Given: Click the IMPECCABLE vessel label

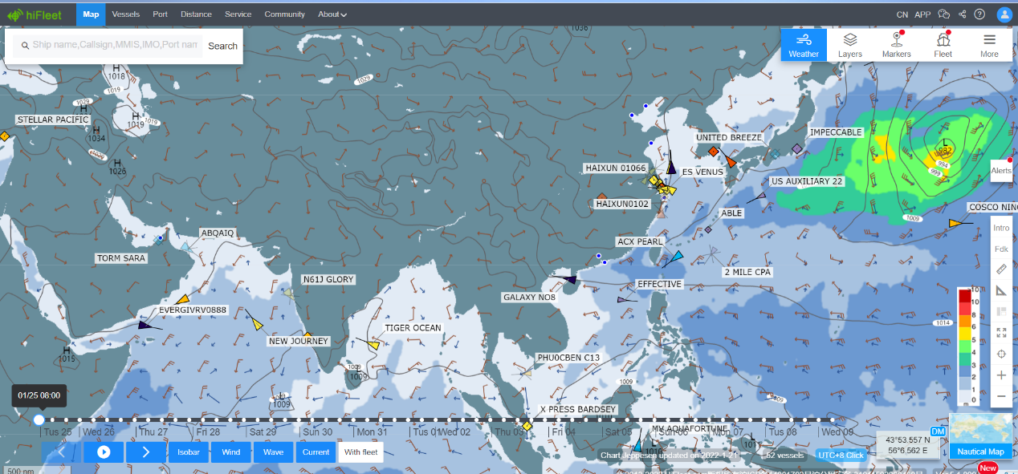Looking at the screenshot, I should click(x=836, y=132).
